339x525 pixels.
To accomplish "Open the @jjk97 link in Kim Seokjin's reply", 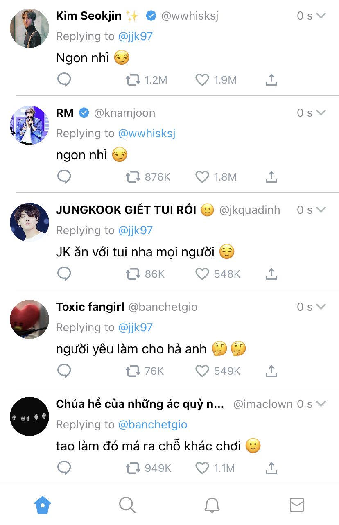I will tap(136, 36).
